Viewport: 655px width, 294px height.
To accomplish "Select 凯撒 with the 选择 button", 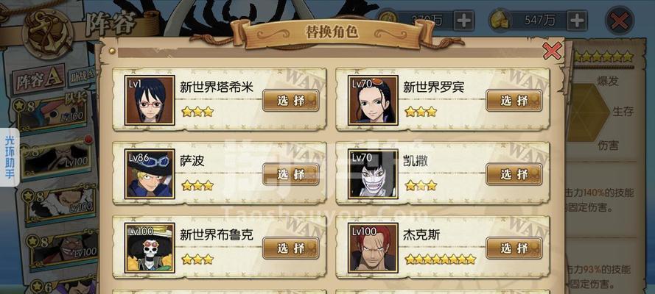I will (514, 174).
